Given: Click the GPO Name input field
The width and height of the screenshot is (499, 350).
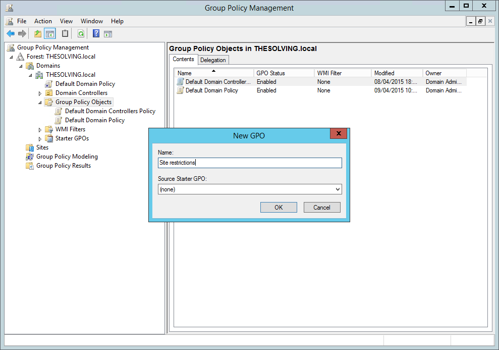Looking at the screenshot, I should 250,163.
